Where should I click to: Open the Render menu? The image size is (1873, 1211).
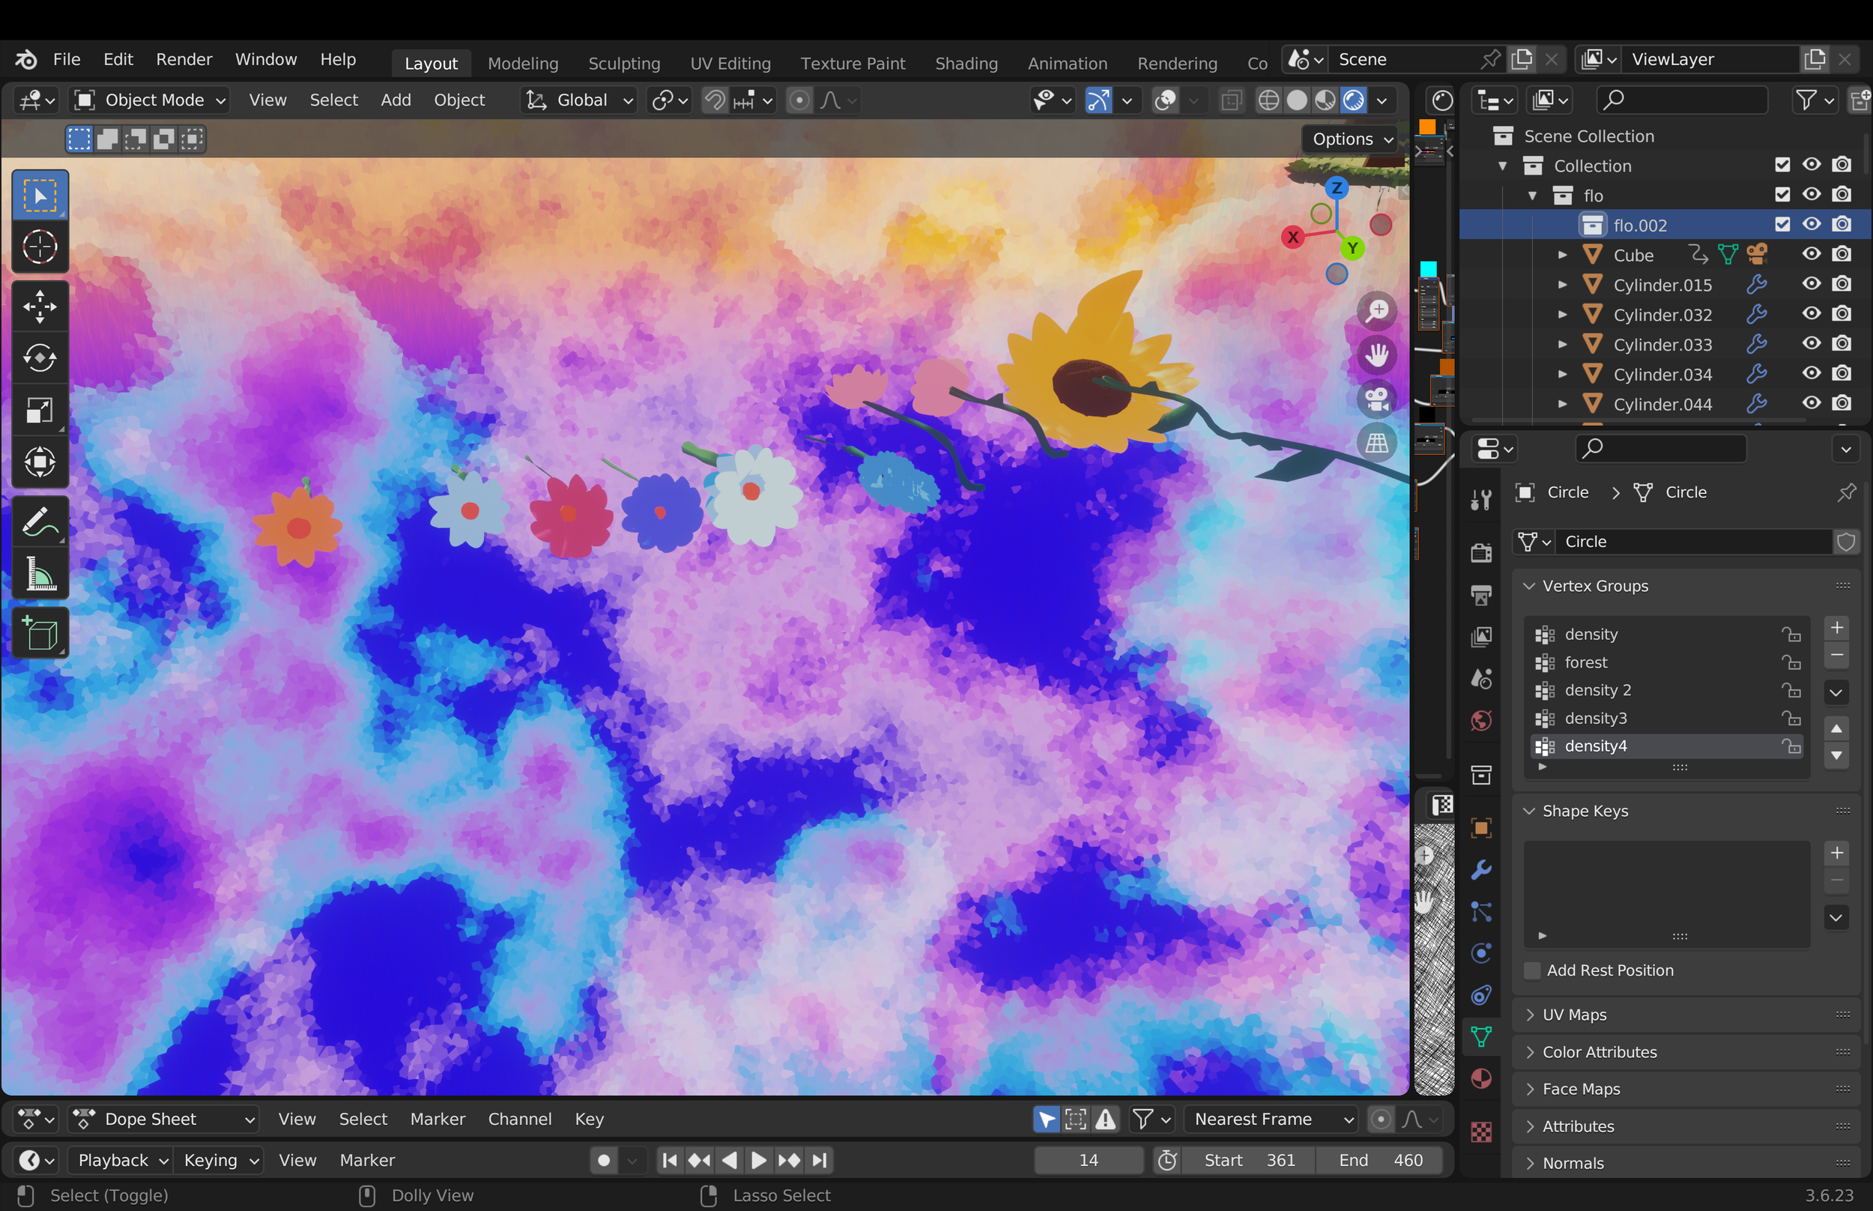[183, 60]
